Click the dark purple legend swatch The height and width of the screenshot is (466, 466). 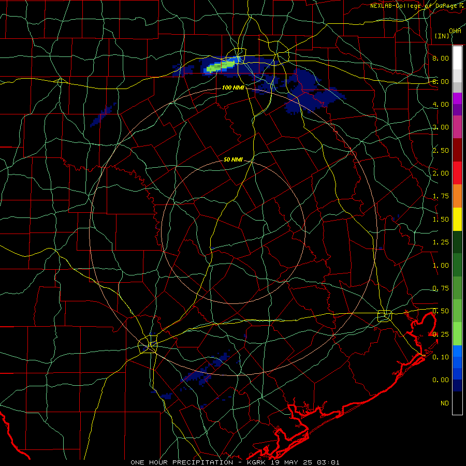(457, 110)
